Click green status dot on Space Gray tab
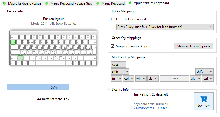Image resolution: width=220 pixels, height=117 pixels. 47,3
